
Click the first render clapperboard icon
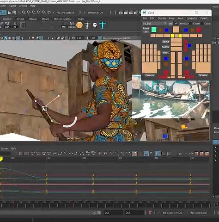(x=121, y=12)
